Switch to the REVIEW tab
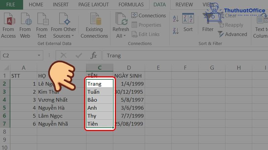This screenshot has height=150, width=268. (x=184, y=5)
